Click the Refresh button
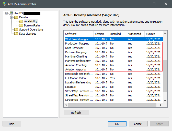 pos(76,112)
